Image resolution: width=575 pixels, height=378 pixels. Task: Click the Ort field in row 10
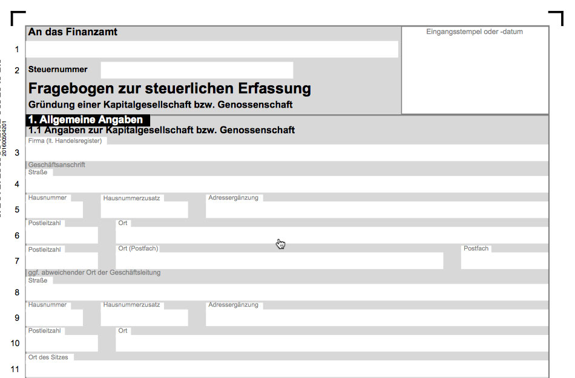332,343
